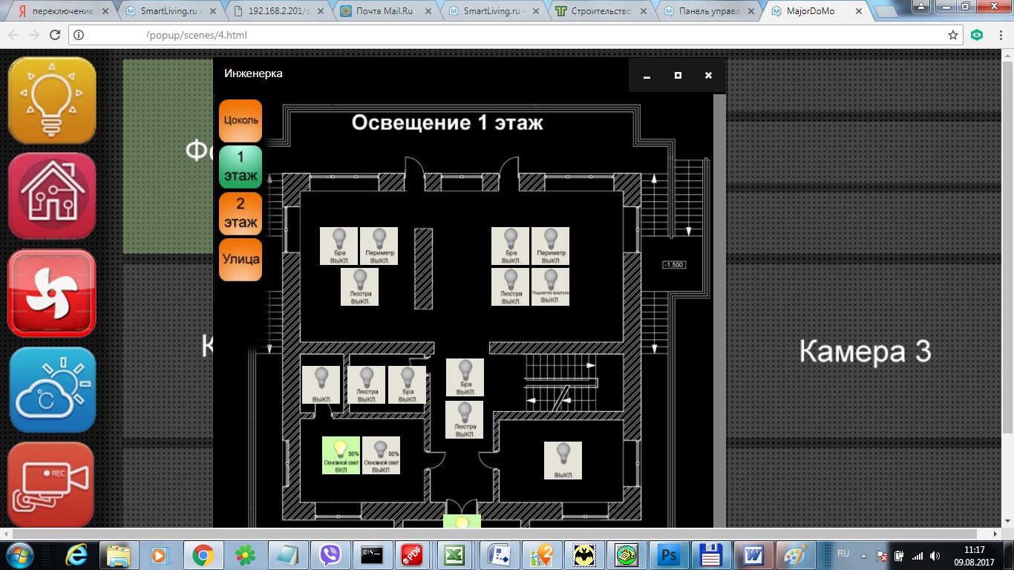Open the ventilation fan icon in the sidebar
The height and width of the screenshot is (570, 1014).
pos(52,293)
